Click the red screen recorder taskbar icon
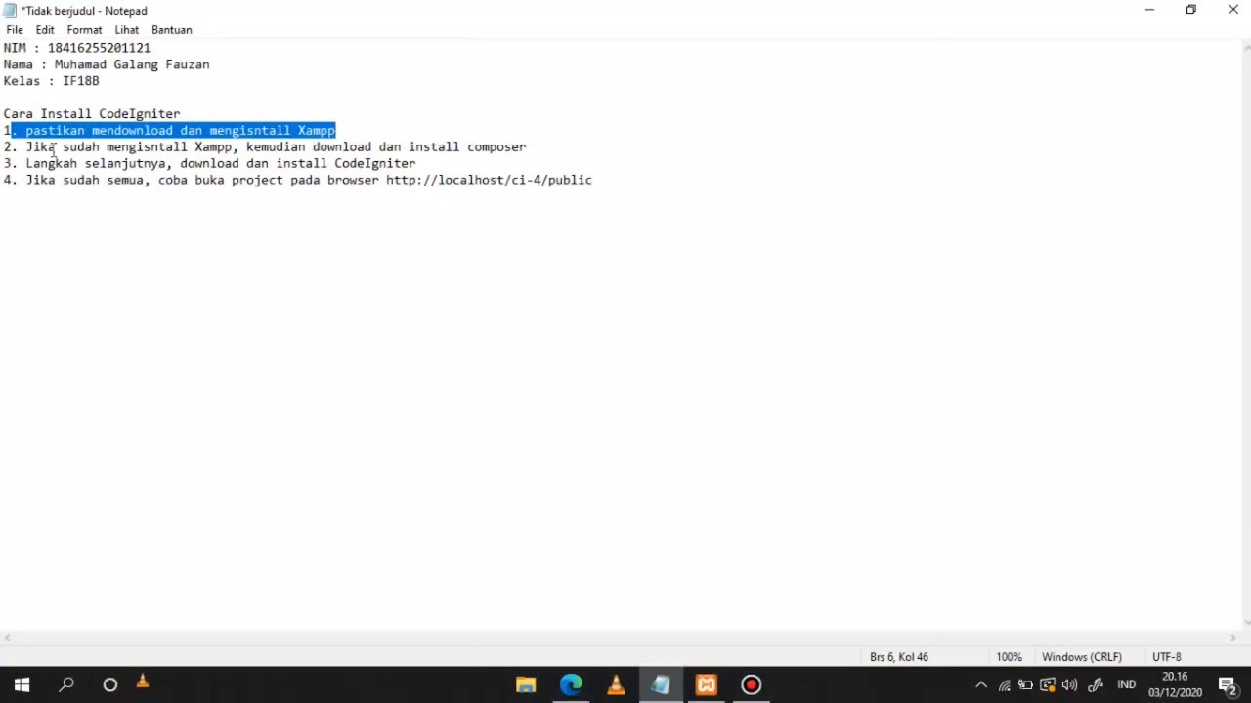Image resolution: width=1251 pixels, height=703 pixels. click(751, 684)
